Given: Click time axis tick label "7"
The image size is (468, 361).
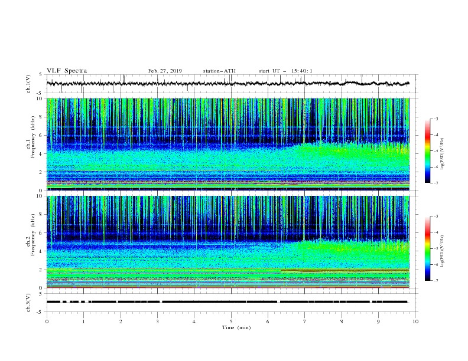Looking at the screenshot, I should point(305,321).
